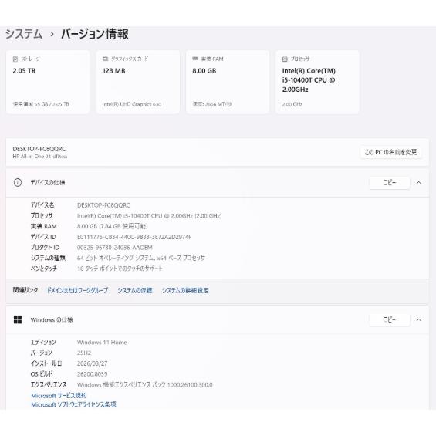Screen dimensions: 436x436
Task: Open システムの詳細設定 link
Action: [185, 290]
